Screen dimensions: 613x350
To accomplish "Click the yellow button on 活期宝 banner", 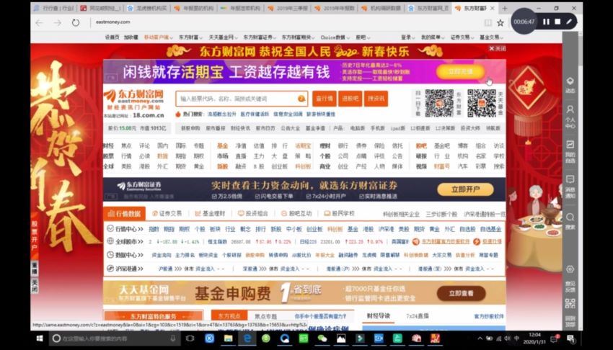I will [460, 71].
